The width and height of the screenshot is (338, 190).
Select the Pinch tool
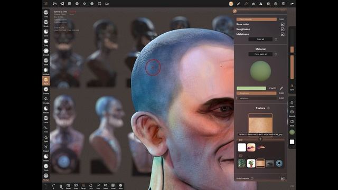coord(46,167)
